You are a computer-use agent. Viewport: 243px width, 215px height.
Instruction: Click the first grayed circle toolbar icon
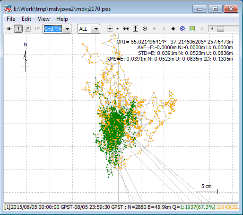tap(155, 29)
